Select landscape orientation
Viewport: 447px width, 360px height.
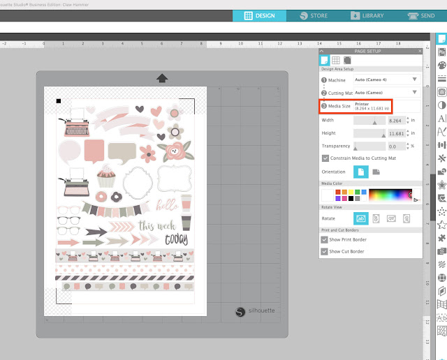tap(376, 172)
